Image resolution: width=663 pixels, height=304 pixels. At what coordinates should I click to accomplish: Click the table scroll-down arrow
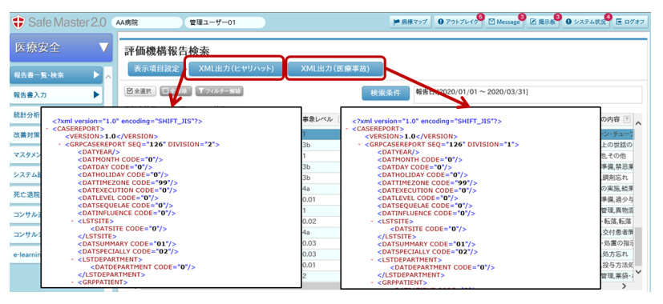coord(638,271)
